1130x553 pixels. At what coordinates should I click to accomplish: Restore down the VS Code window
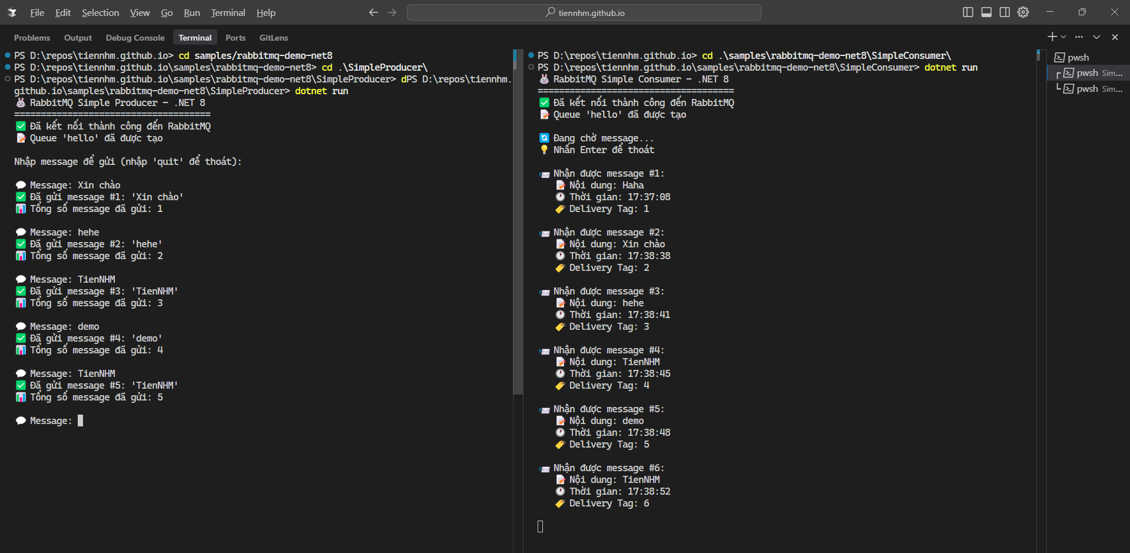pos(1082,12)
